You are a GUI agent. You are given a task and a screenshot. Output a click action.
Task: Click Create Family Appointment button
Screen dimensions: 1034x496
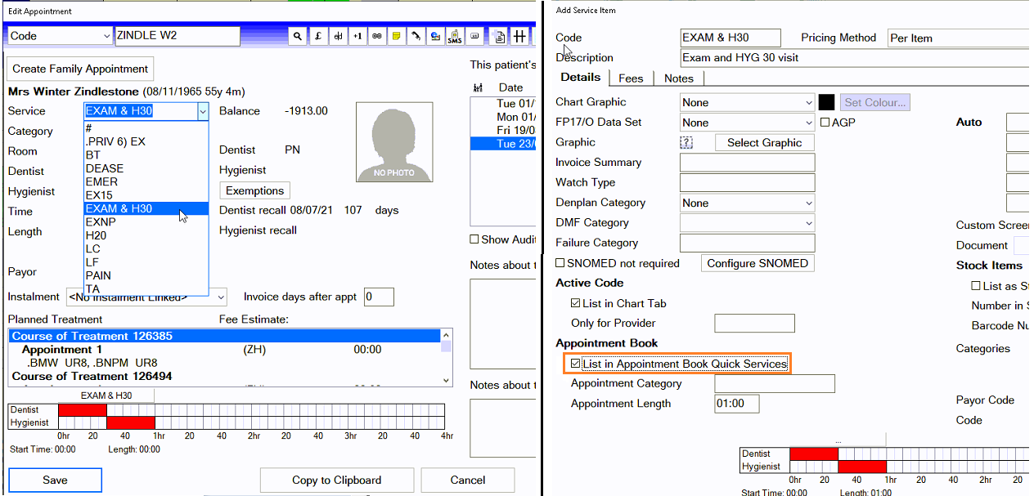80,69
